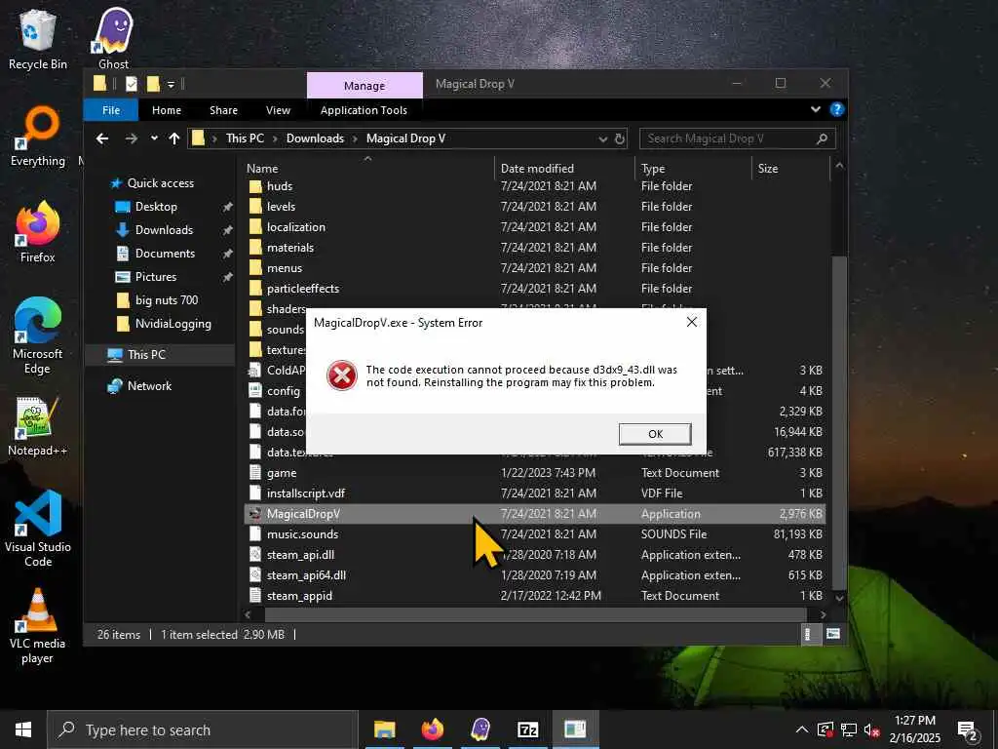The width and height of the screenshot is (998, 749).
Task: Open the Ghost desktop shortcut
Action: pos(113,39)
